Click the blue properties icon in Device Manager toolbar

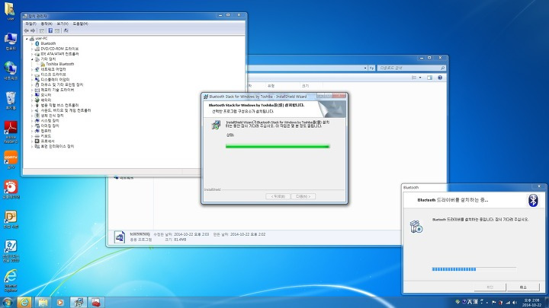pos(50,30)
